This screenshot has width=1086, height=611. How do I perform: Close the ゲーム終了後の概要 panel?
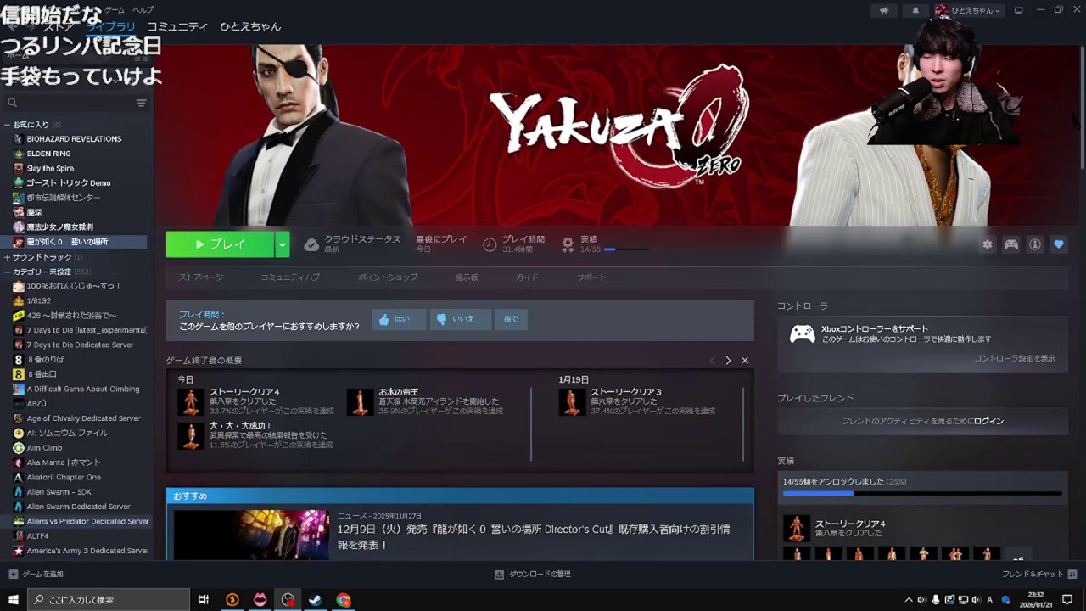point(745,361)
